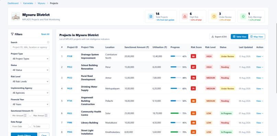The height and width of the screenshot is (136, 277).
Task: Click the Filters funnel icon
Action: pyautogui.click(x=12, y=34)
